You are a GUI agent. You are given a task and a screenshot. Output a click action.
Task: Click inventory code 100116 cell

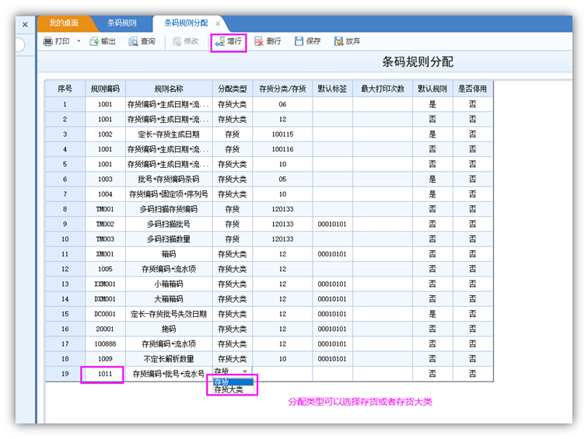pyautogui.click(x=282, y=149)
